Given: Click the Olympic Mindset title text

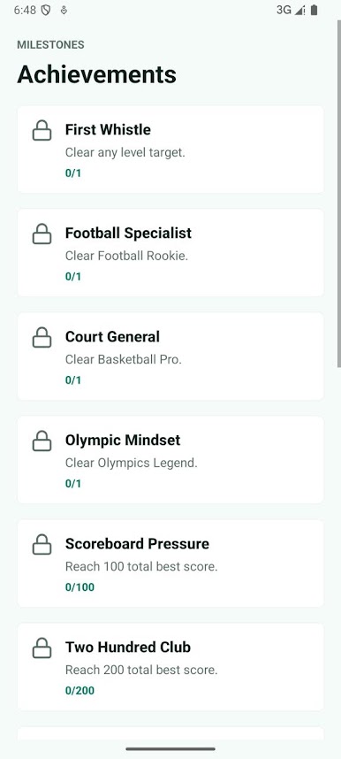Looking at the screenshot, I should [123, 440].
